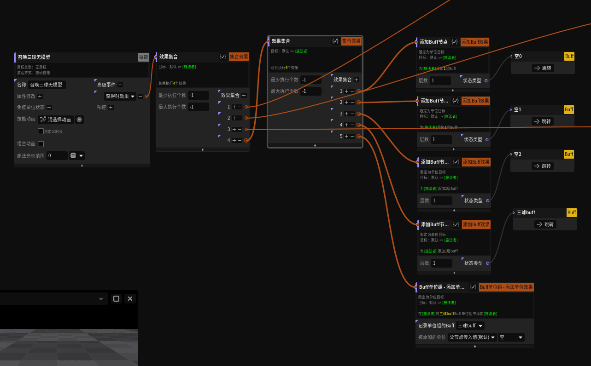
Task: Toggle variable icon on 添加Buff节点 node
Action: pyautogui.click(x=455, y=42)
